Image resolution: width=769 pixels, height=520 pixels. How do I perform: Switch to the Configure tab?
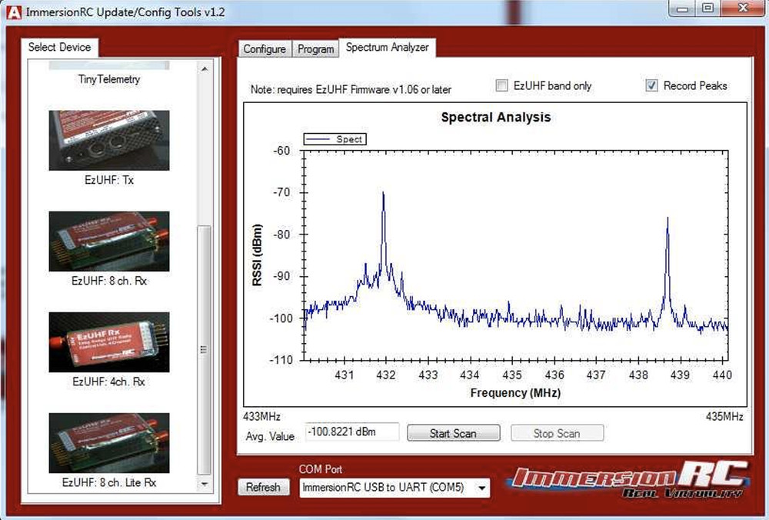265,48
